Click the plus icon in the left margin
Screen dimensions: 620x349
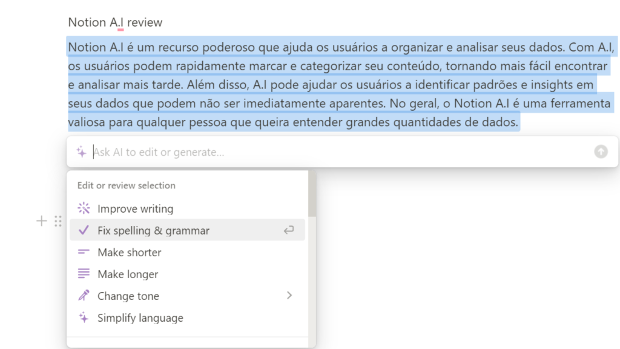coord(41,221)
